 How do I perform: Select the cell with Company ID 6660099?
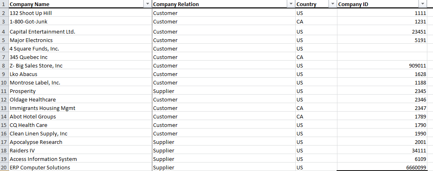pyautogui.click(x=382, y=167)
